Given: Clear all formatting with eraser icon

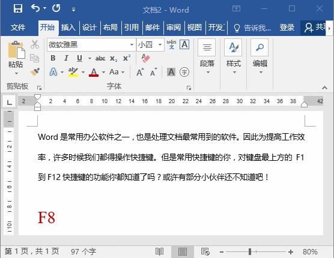Looking at the screenshot, I should (x=146, y=58).
